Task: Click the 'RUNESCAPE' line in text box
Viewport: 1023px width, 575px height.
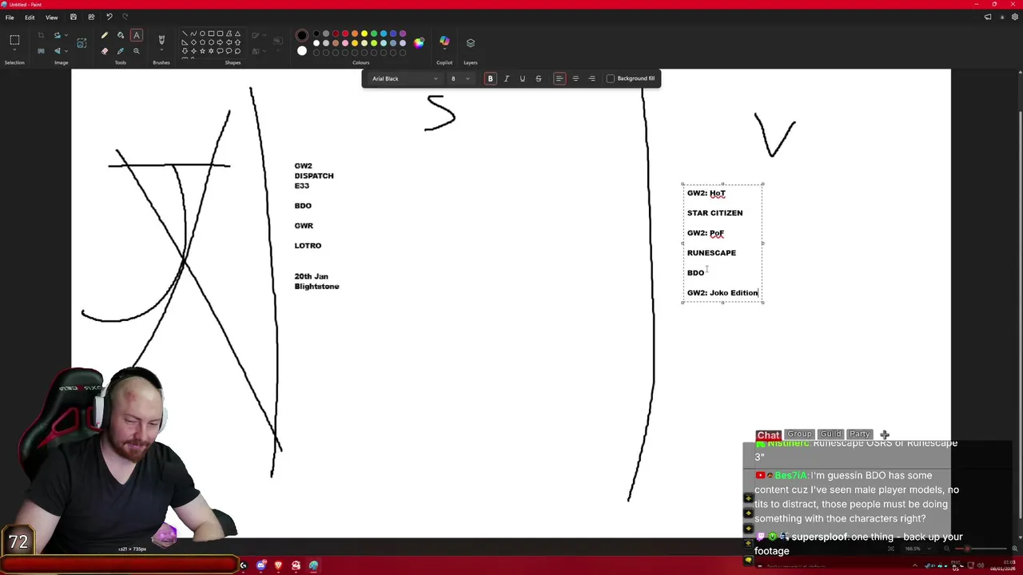Action: pyautogui.click(x=711, y=252)
